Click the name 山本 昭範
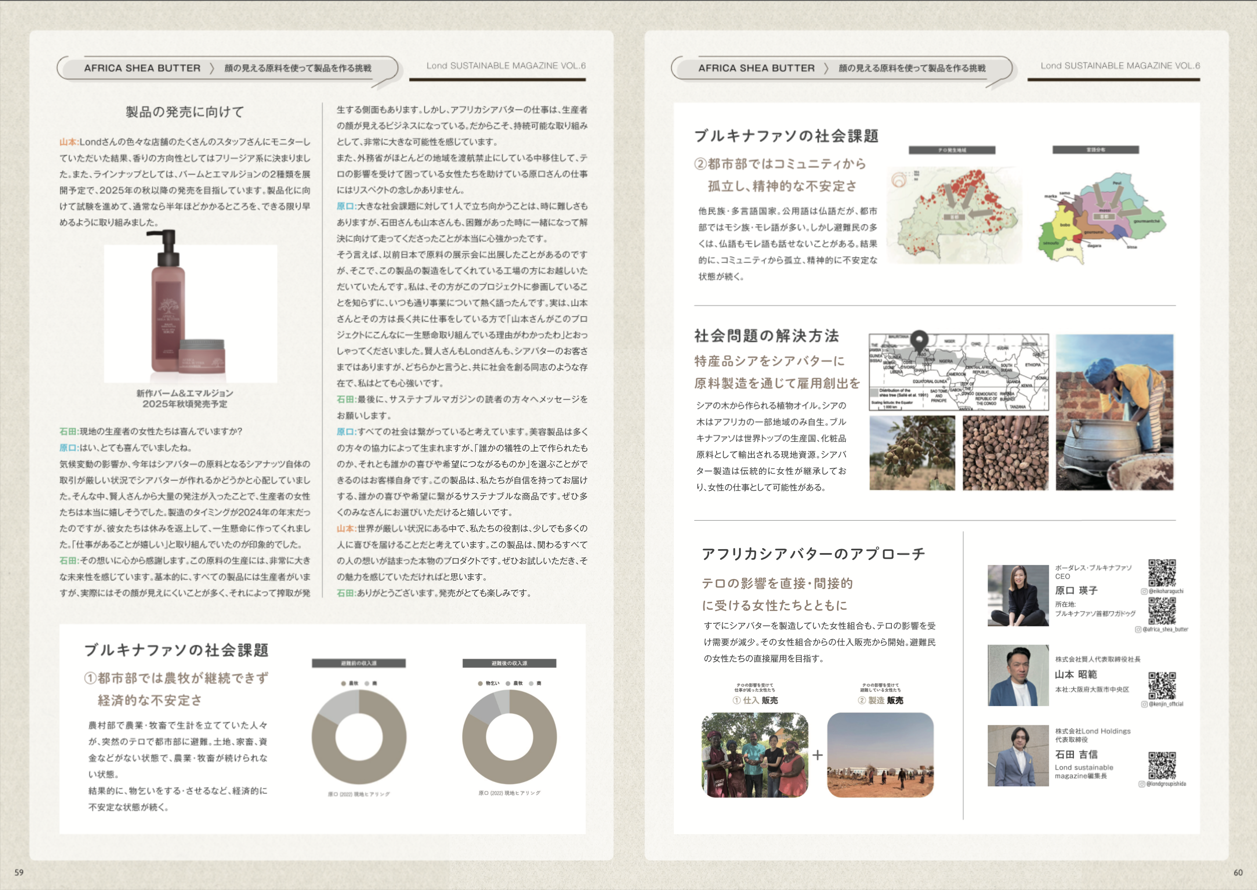Image resolution: width=1257 pixels, height=890 pixels. click(x=1076, y=675)
